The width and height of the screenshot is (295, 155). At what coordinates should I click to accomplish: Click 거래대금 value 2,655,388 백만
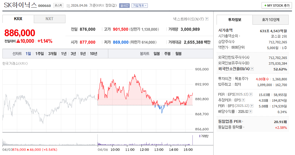coord(197,42)
